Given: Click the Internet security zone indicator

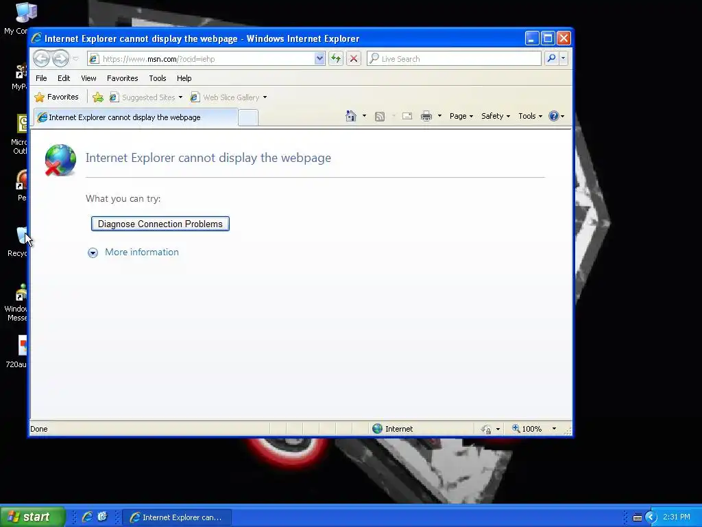Looking at the screenshot, I should tap(393, 429).
